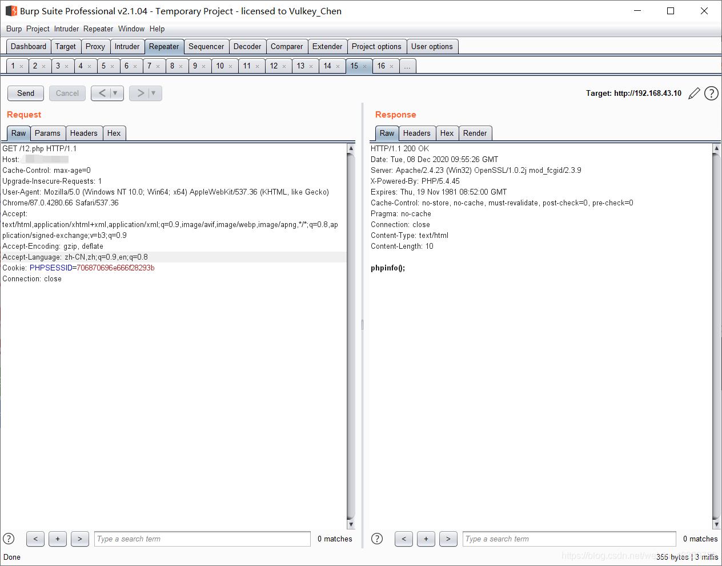722x566 pixels.
Task: Switch to the Dashboard tab
Action: click(29, 47)
